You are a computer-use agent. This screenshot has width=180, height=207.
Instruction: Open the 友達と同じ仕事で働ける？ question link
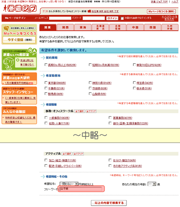[x=27, y=63]
